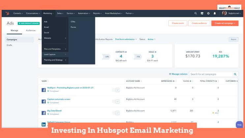245x138 pixels.
Task: Click the info icon next to DEALS
Action: pyautogui.click(x=155, y=52)
